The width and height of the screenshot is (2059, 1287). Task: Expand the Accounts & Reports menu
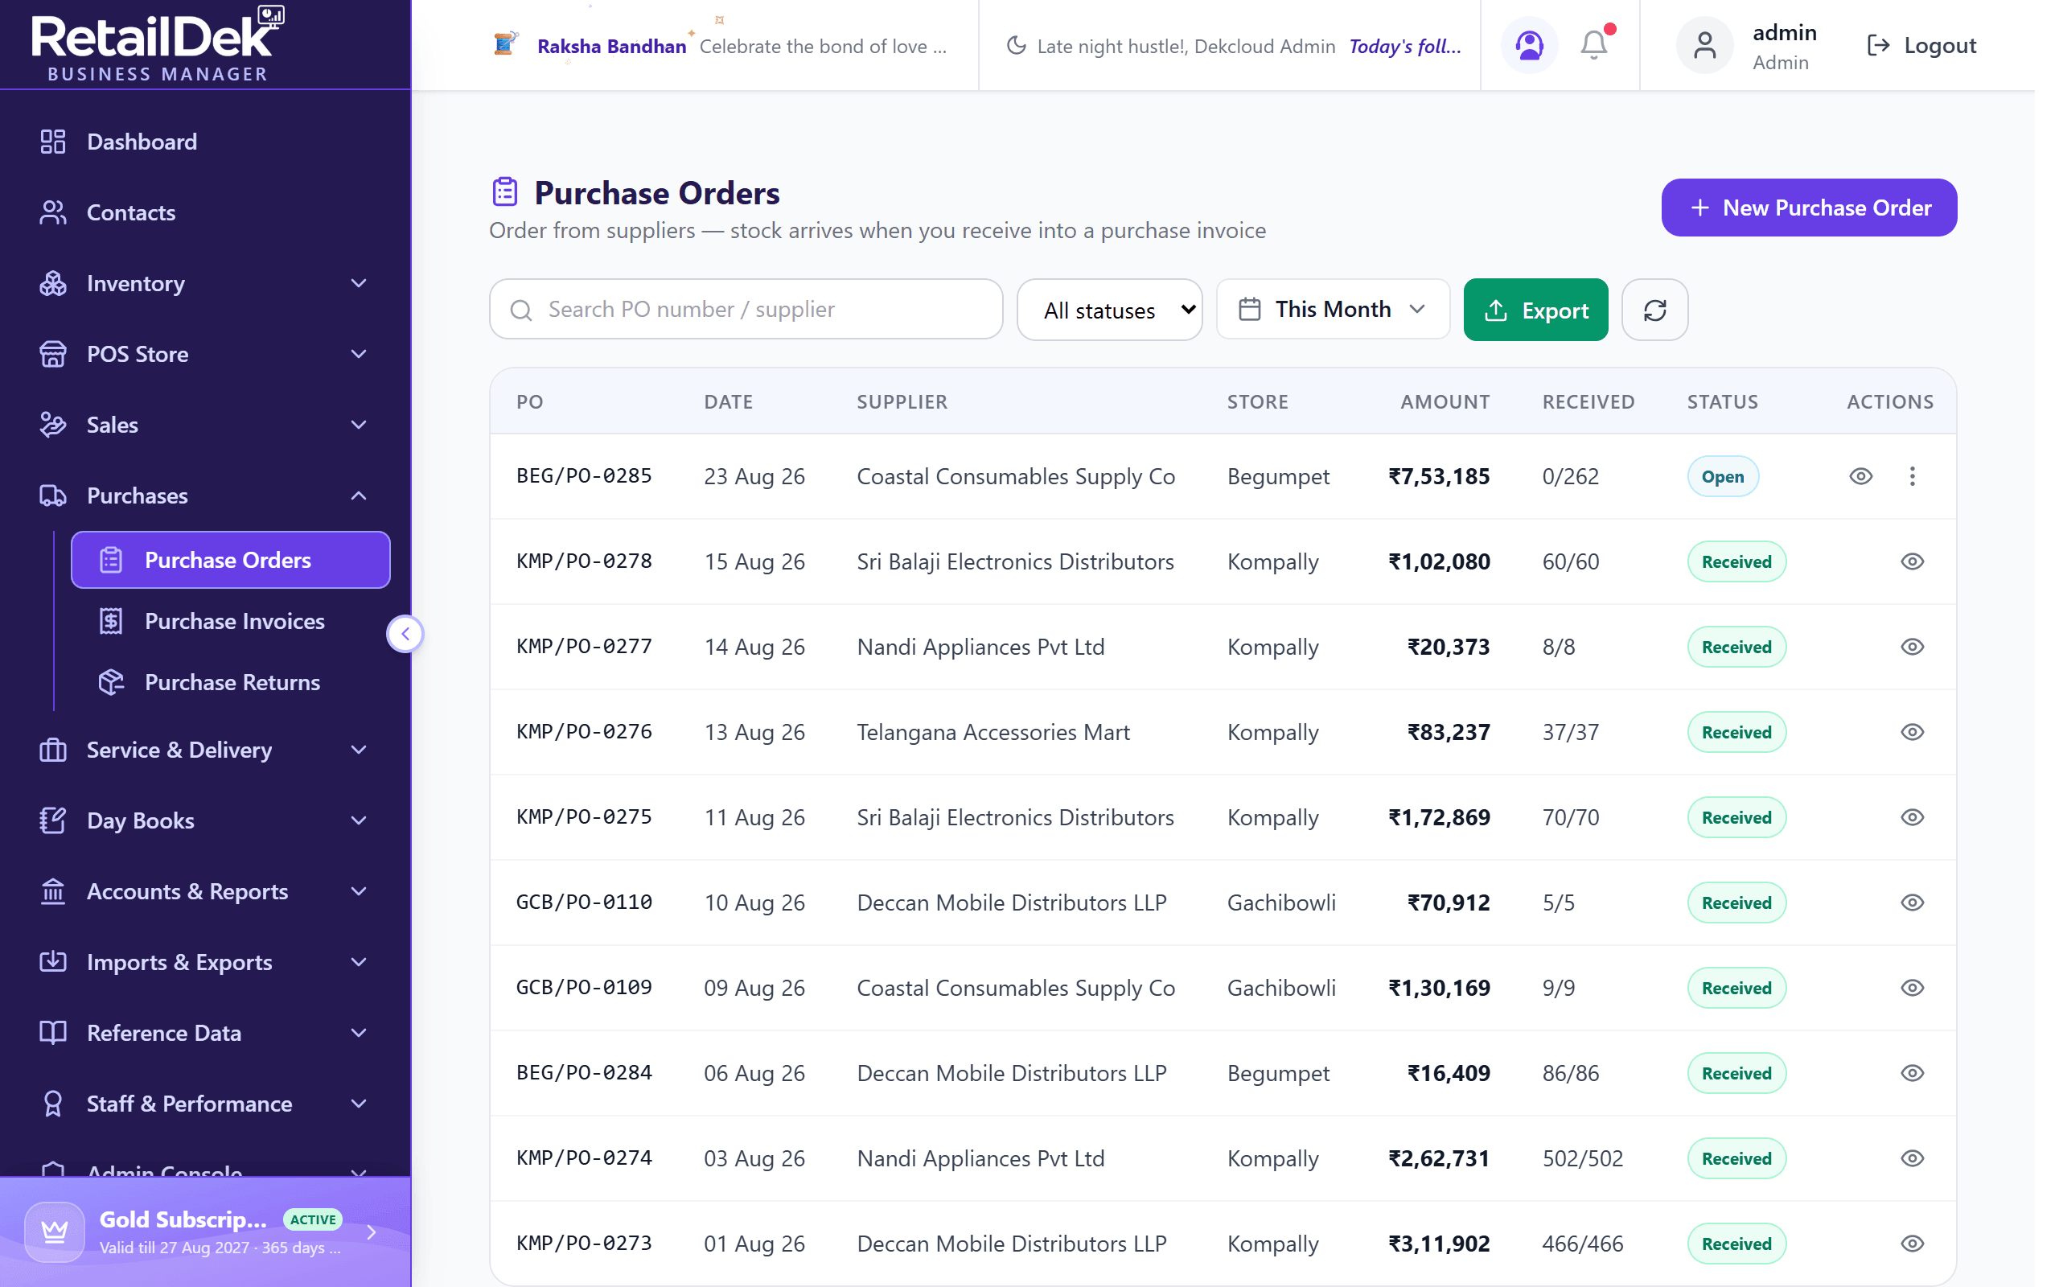click(x=205, y=891)
